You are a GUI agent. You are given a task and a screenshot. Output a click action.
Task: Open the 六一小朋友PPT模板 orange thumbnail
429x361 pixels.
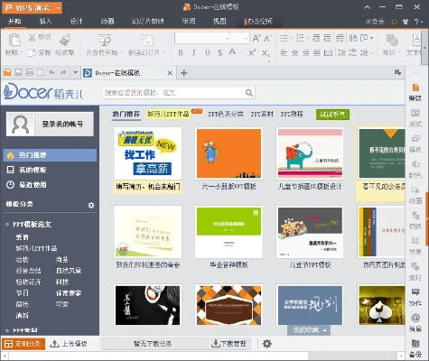(228, 153)
